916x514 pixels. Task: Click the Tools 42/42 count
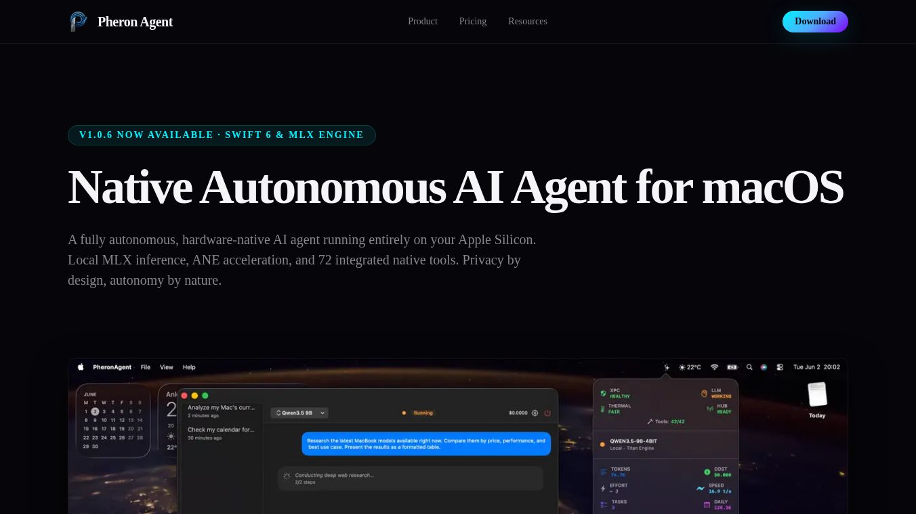(678, 421)
